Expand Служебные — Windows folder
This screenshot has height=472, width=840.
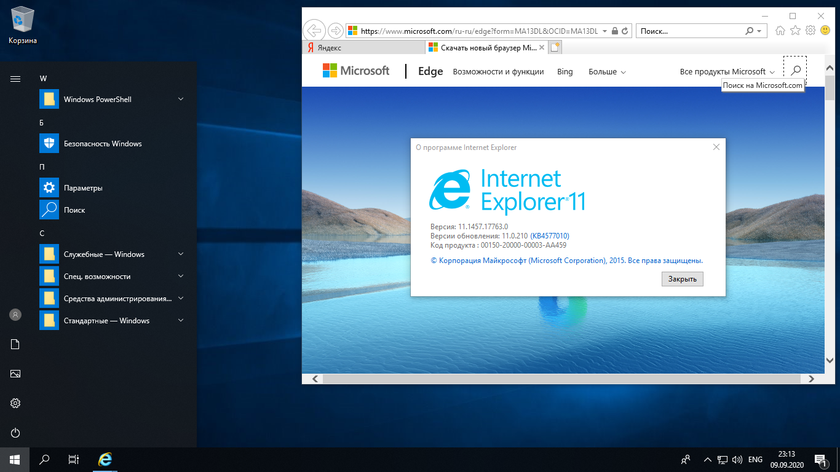coord(181,254)
